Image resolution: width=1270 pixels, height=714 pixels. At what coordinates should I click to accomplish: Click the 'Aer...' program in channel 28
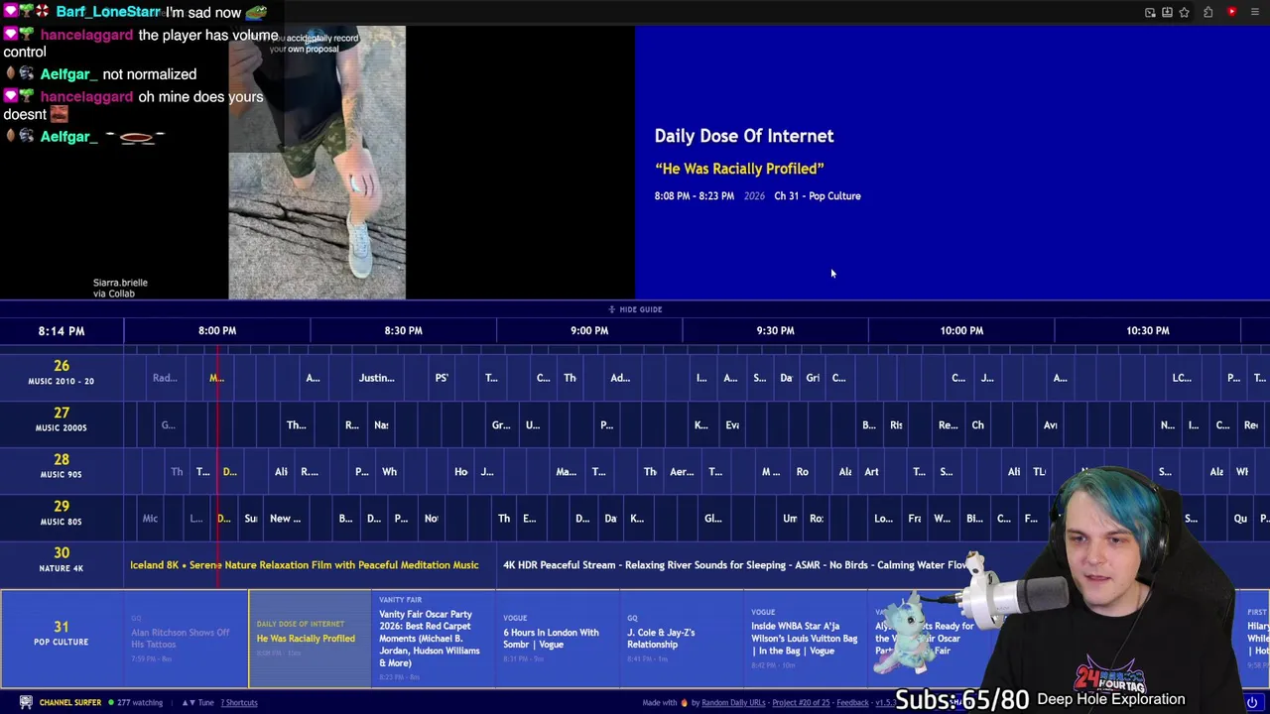click(x=682, y=471)
